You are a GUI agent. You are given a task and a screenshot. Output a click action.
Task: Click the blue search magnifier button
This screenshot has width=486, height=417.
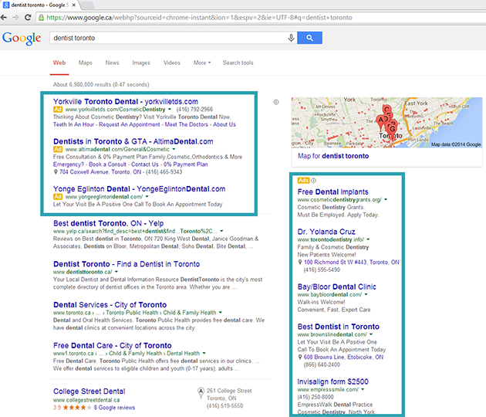(x=309, y=38)
